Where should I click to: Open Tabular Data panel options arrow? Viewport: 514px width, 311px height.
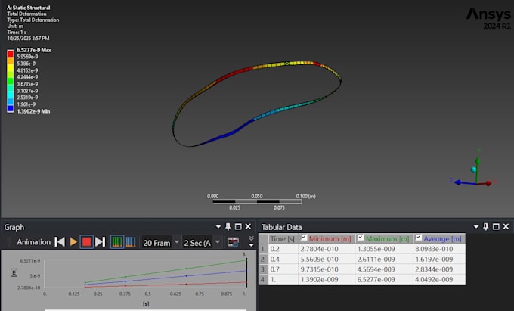pyautogui.click(x=476, y=227)
